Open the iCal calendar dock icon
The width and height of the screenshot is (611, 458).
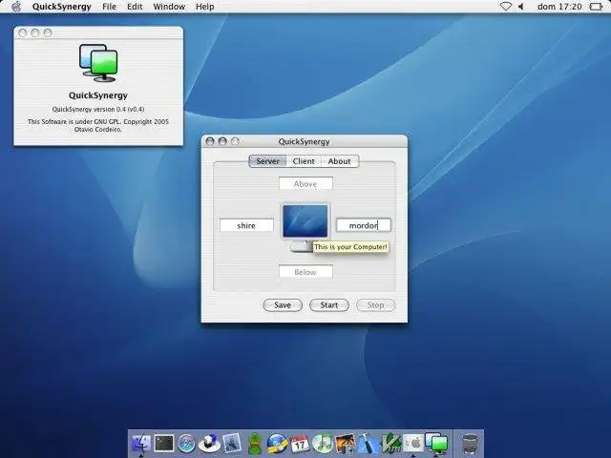click(300, 443)
